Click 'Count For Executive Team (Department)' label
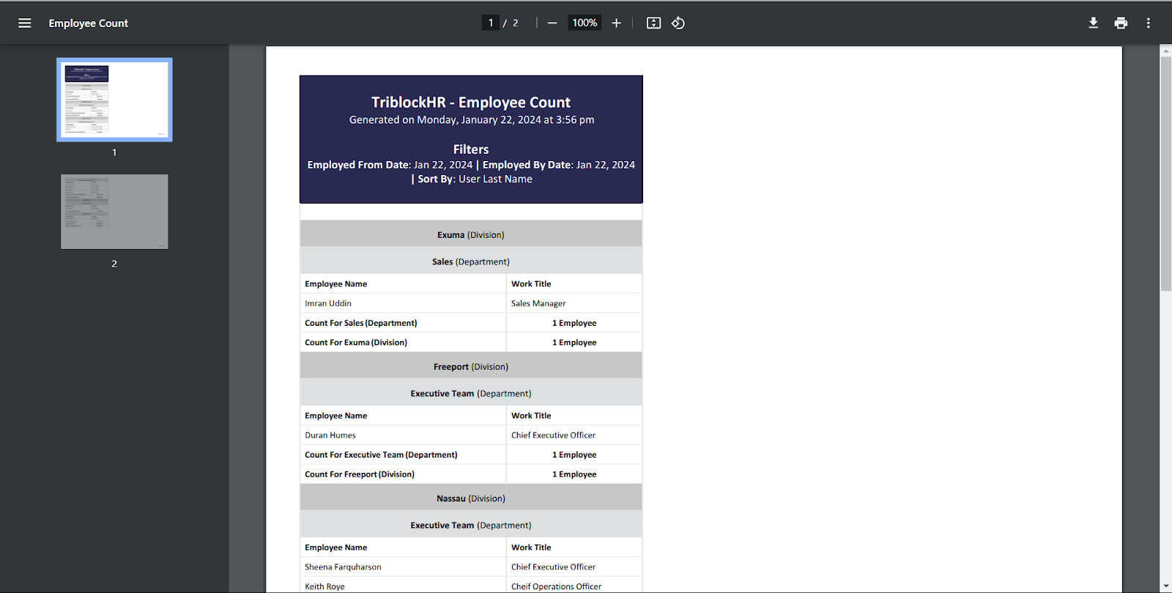The width and height of the screenshot is (1172, 593). [381, 455]
